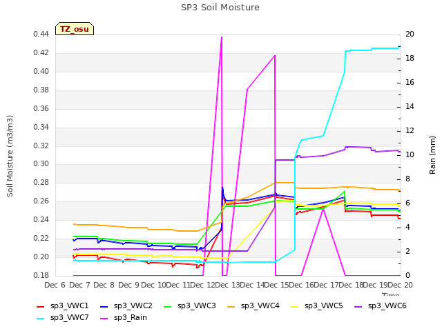Toggle the sp3_VWC3 legend entry
This screenshot has height=331, width=442.
[190, 305]
